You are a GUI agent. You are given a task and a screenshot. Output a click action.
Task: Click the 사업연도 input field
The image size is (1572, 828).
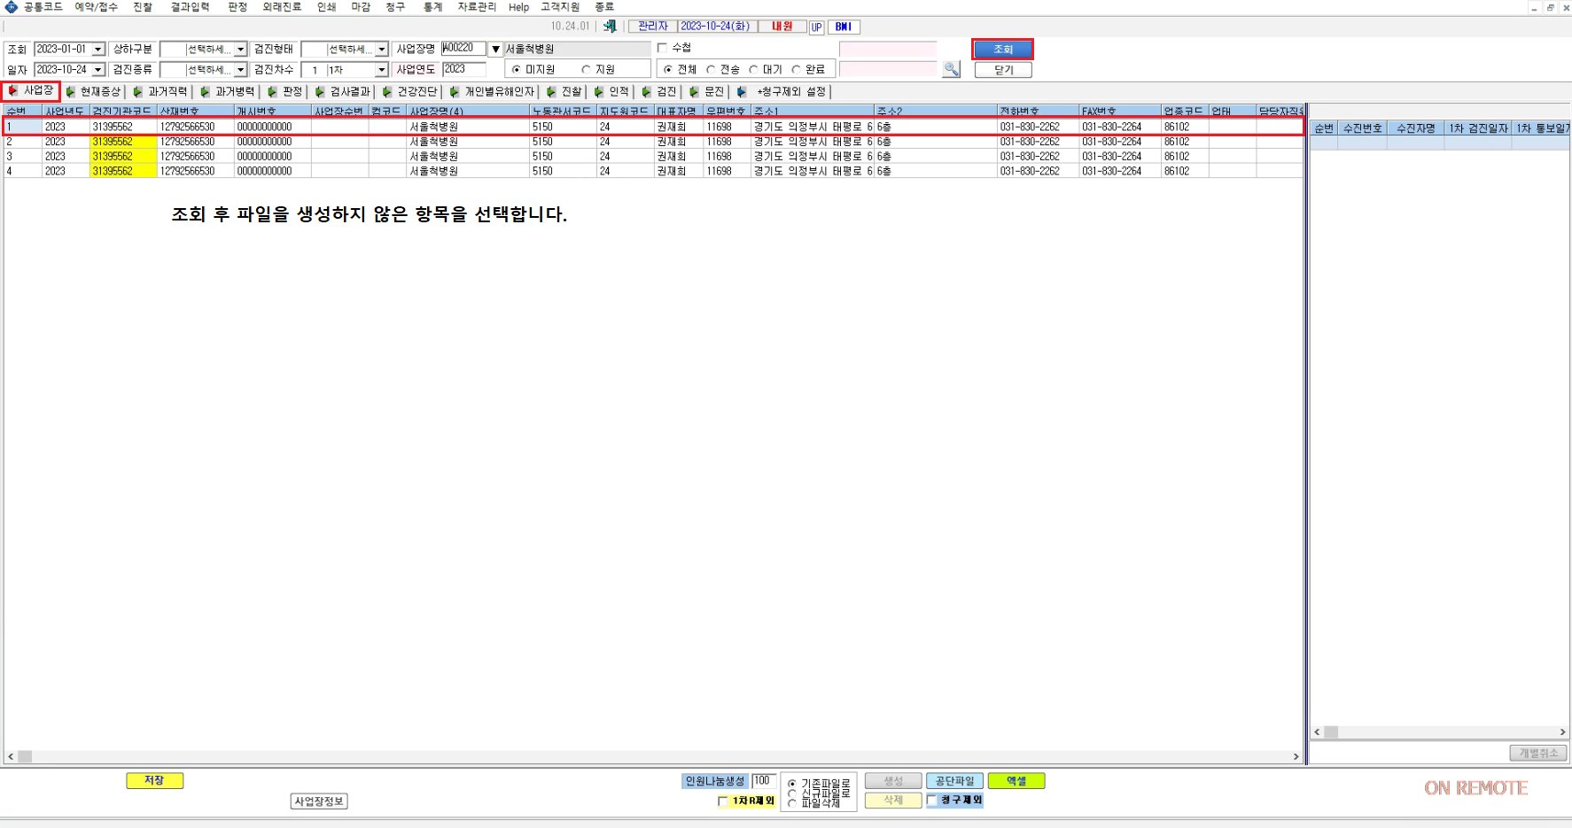point(463,69)
